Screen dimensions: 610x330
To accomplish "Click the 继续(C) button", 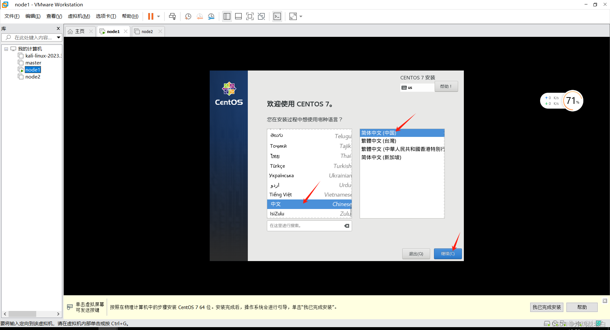I will tap(448, 254).
